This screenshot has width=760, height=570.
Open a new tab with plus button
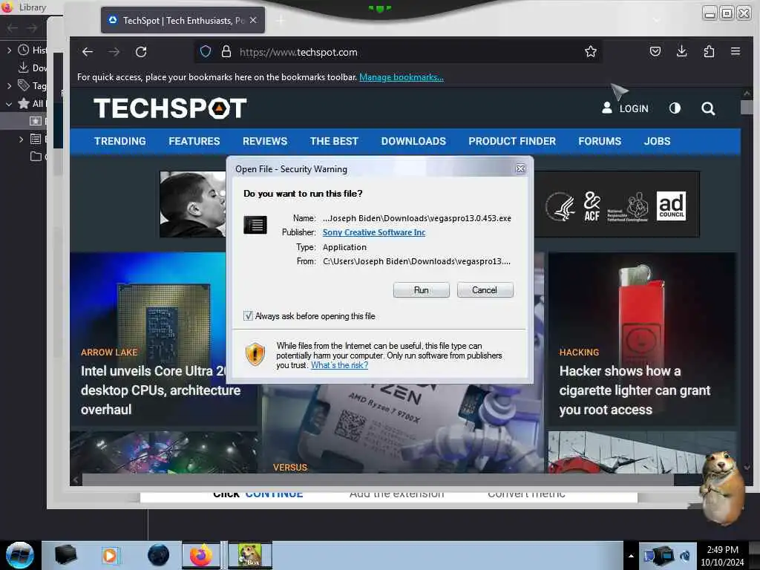tap(281, 20)
